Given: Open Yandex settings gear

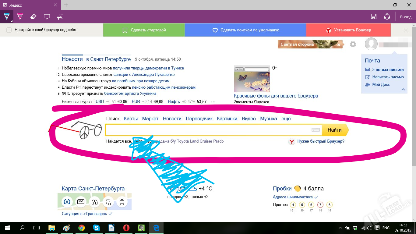Looking at the screenshot, I should coord(353,44).
